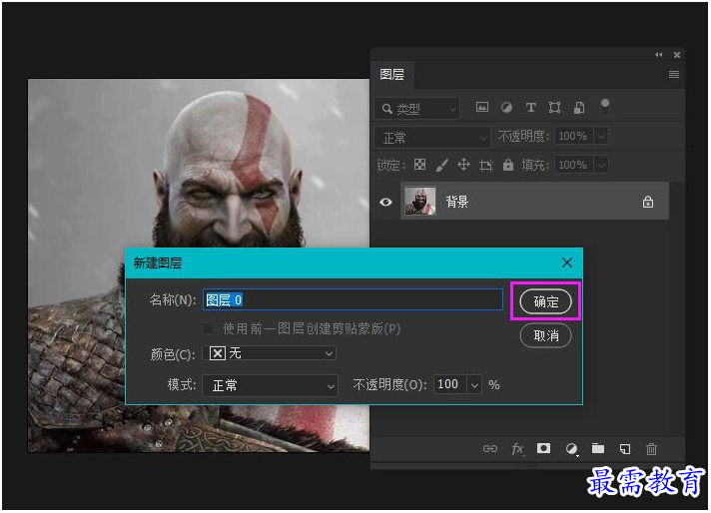Image resolution: width=711 pixels, height=513 pixels.
Task: Lock position with the move icon
Action: [463, 165]
